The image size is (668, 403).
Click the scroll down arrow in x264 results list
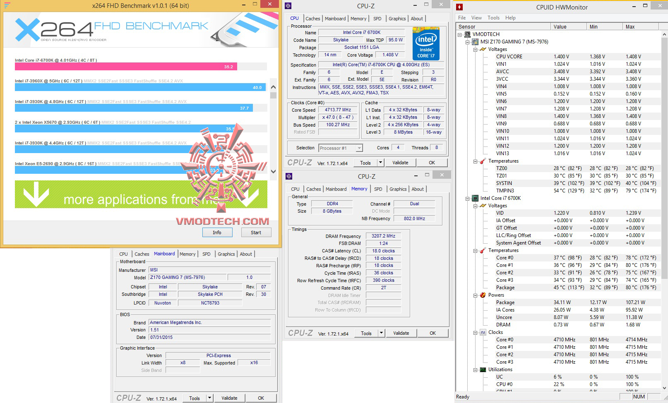click(273, 171)
